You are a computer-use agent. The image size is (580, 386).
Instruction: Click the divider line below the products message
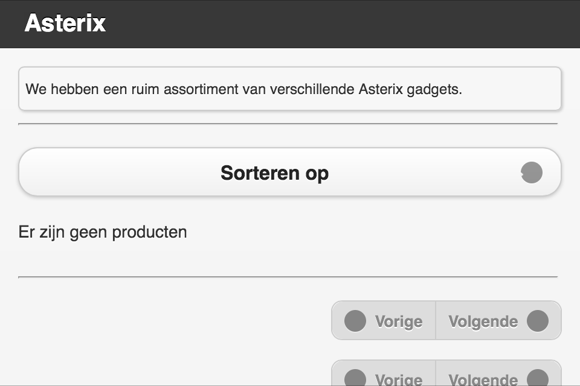pyautogui.click(x=288, y=277)
